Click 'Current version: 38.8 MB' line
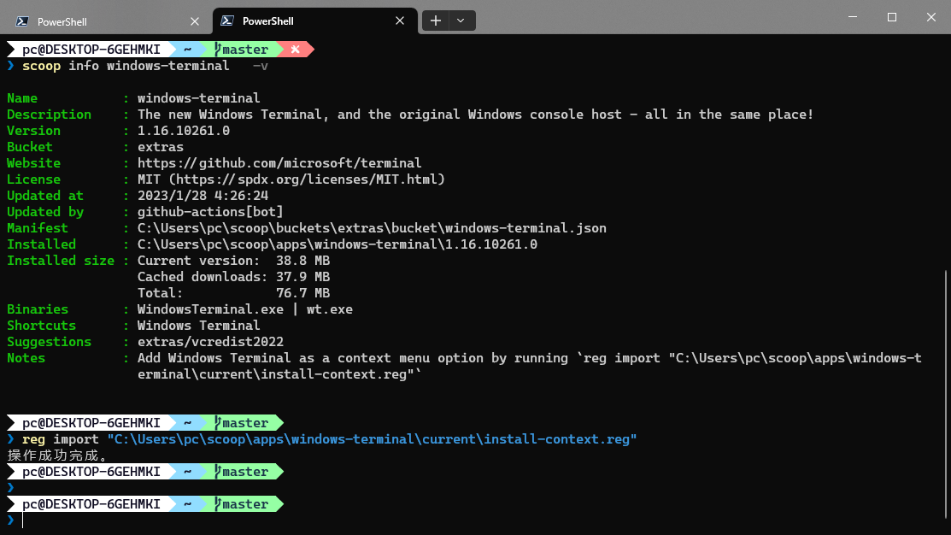951x535 pixels. pyautogui.click(x=233, y=260)
